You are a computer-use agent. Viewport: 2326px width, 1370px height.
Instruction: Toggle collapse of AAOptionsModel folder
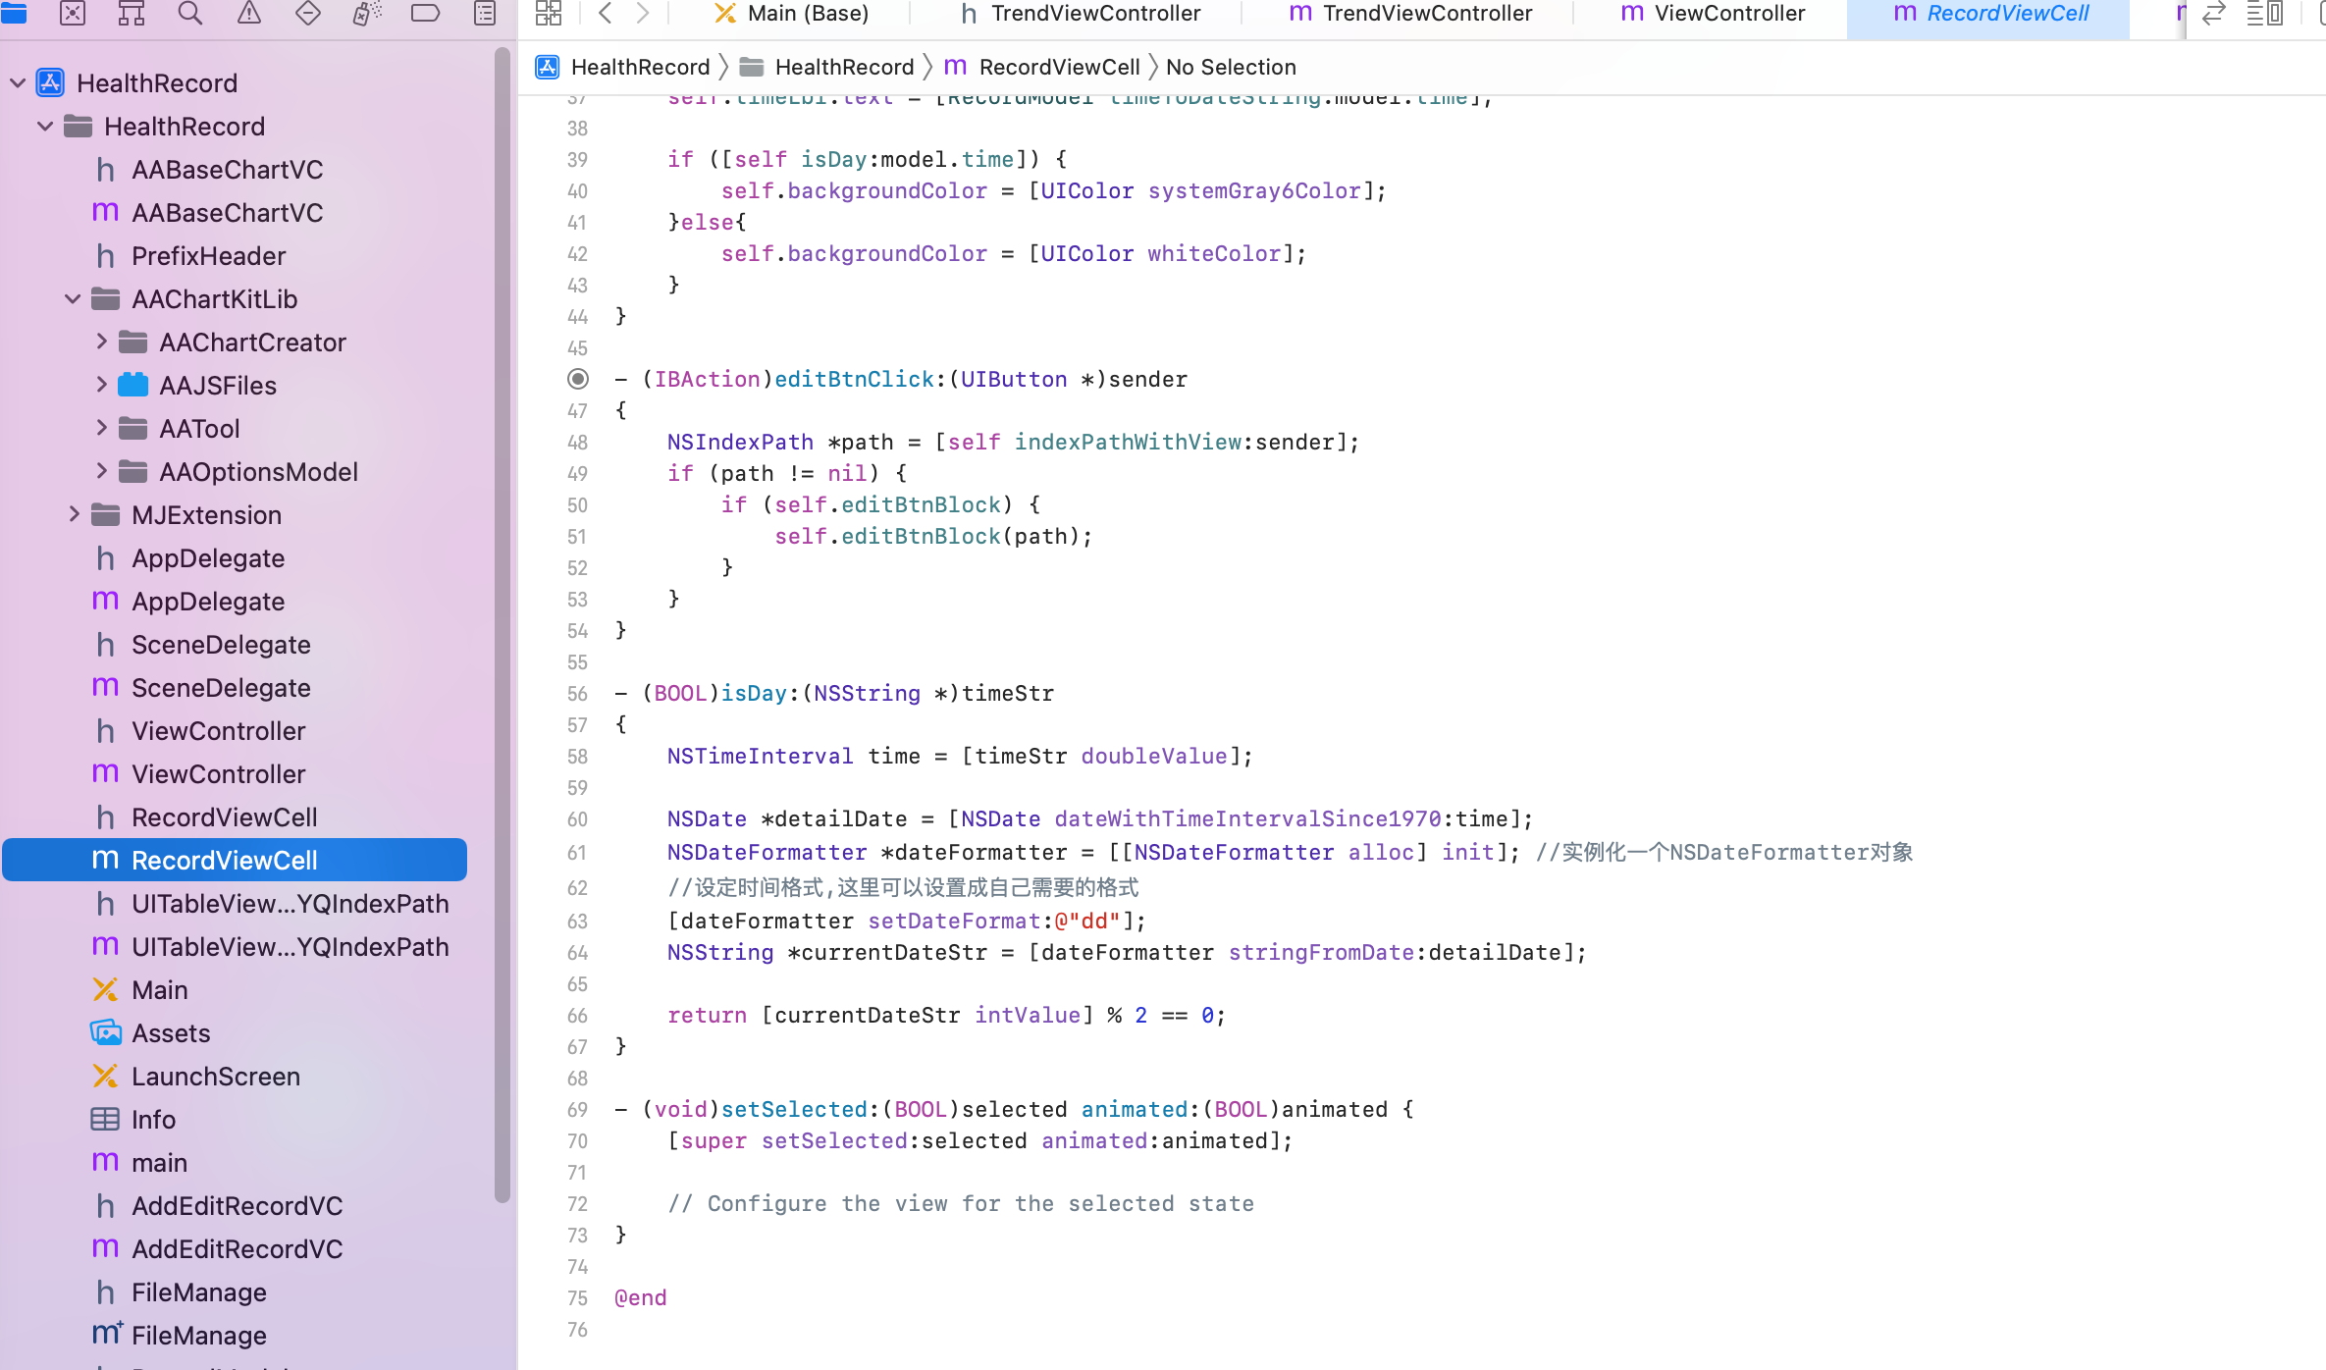click(x=101, y=471)
